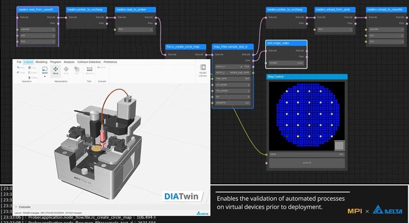409x223 pixels.
Task: Select the test.single_index node title
Action: (286, 43)
